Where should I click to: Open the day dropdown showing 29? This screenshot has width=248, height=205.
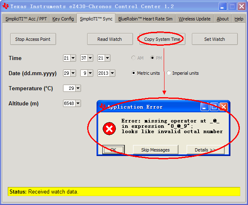[x=73, y=73]
